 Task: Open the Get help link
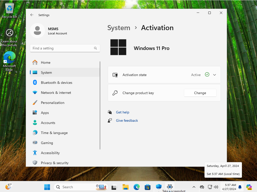tap(123, 112)
